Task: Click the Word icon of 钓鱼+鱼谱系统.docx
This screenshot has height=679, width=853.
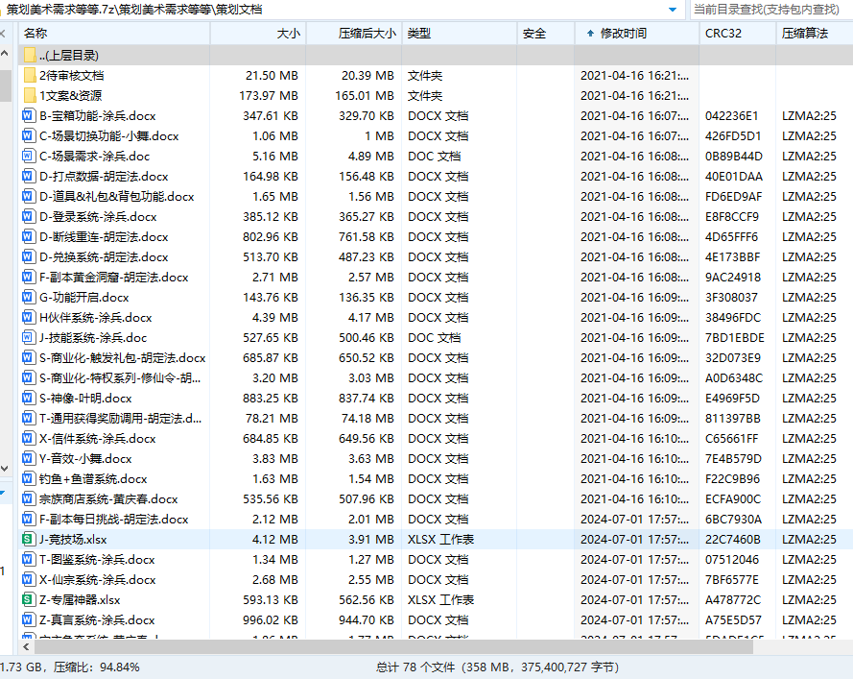Action: tap(30, 478)
